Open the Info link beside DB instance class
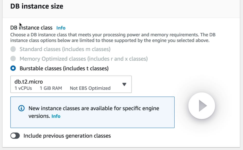 [61, 28]
